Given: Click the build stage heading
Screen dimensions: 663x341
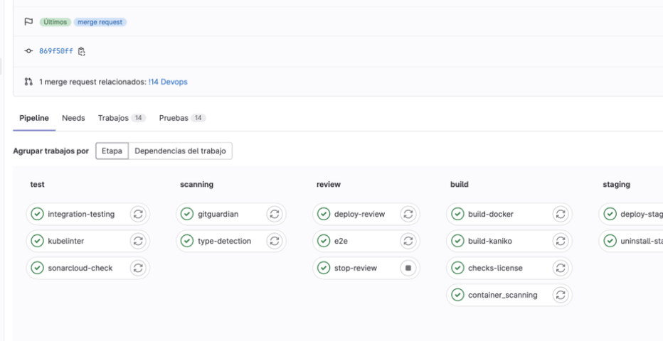Looking at the screenshot, I should [x=460, y=185].
